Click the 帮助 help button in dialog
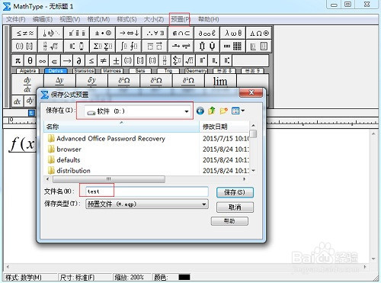Screen dimensions: 381x283 [x=229, y=221]
